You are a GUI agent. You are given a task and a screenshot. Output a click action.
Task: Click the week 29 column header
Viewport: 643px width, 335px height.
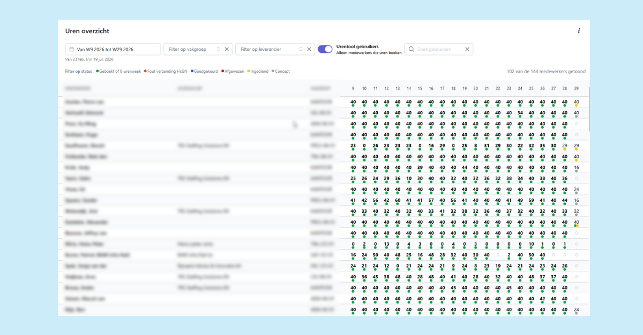pyautogui.click(x=576, y=88)
